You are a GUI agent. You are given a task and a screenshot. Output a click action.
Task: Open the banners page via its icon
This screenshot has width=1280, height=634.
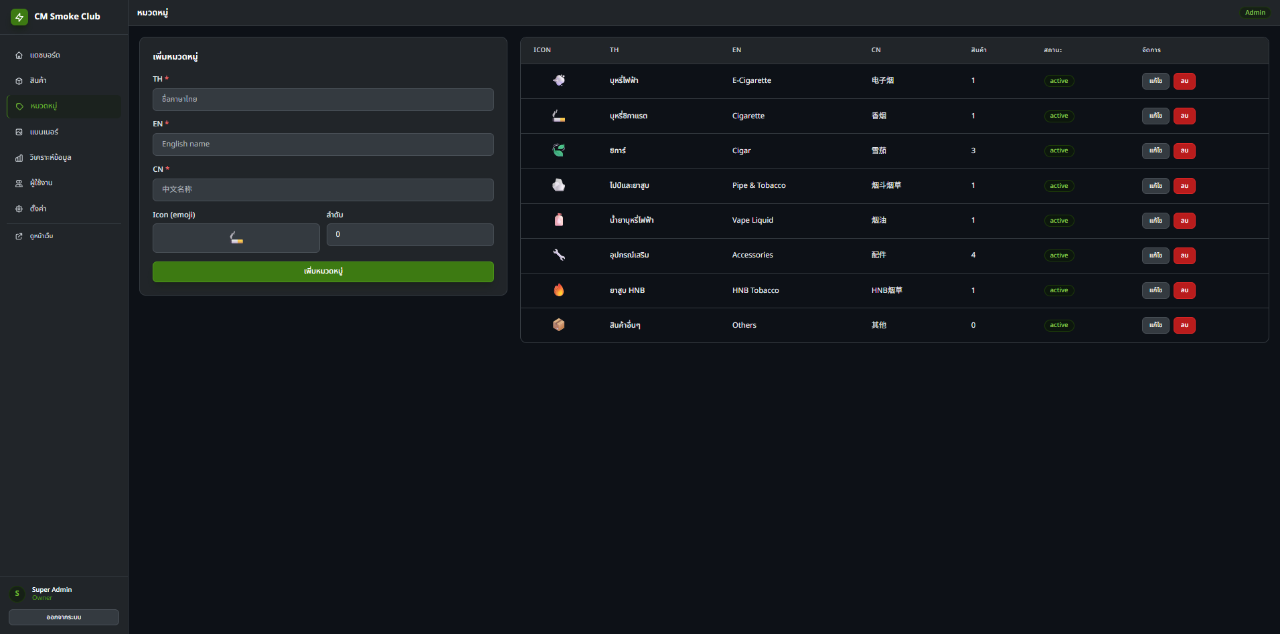point(19,132)
